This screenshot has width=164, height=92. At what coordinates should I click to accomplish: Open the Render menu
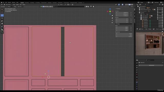pyautogui.click(x=9, y=3)
